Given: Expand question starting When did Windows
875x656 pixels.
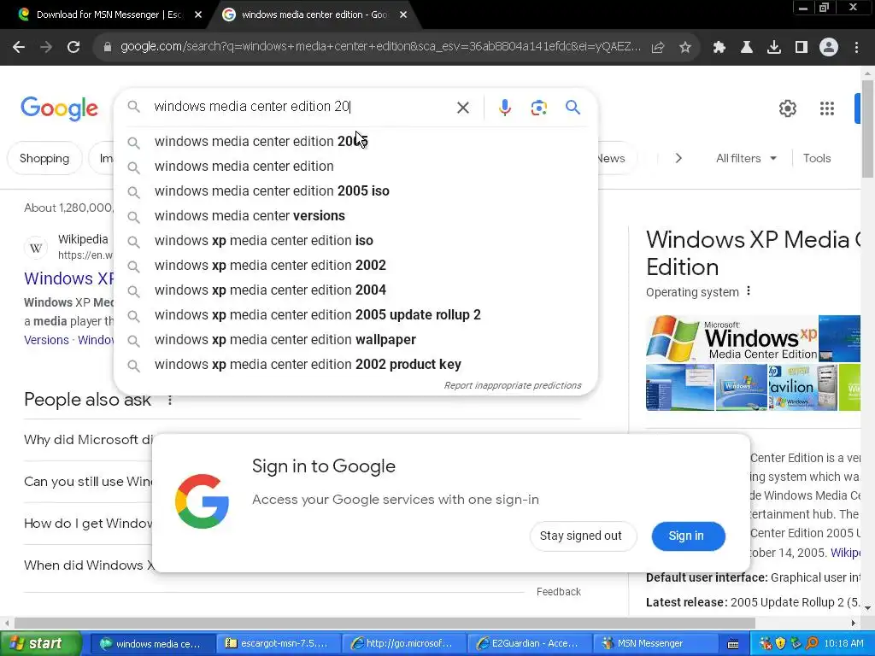Looking at the screenshot, I should point(88,565).
